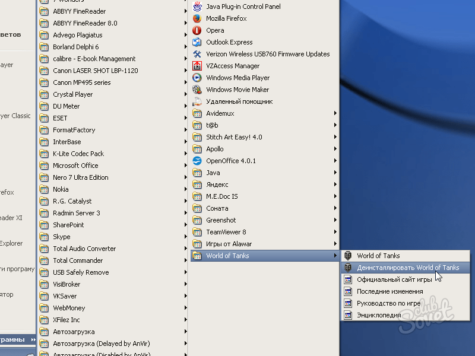Open Энциклопедия shortcut
Screen dimensions: 475x356
[x=378, y=315]
